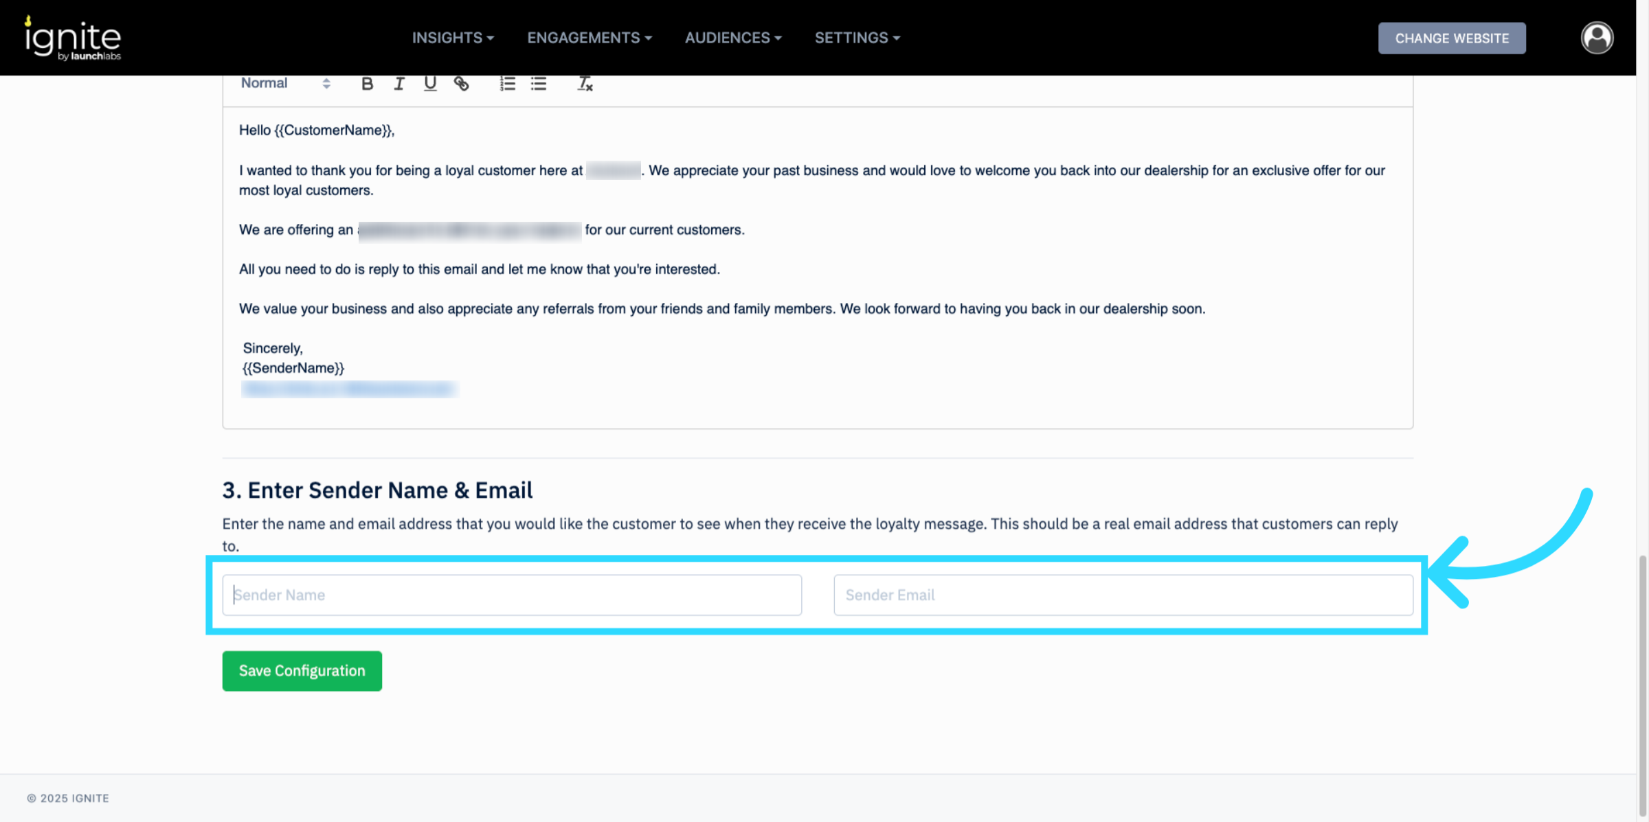Underline the selected text
The image size is (1649, 822).
(x=430, y=84)
